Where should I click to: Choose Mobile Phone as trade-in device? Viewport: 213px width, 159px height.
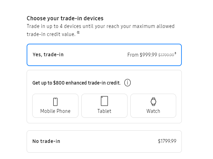(55, 106)
